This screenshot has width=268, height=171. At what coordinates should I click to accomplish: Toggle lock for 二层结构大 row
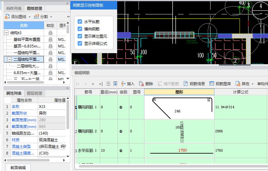coord(50,66)
